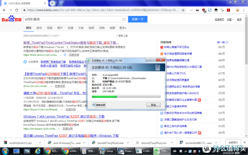Screen dimensions: 248x155
Task: Switch to the Chrome x200t taskbar window
Action: [70, 151]
